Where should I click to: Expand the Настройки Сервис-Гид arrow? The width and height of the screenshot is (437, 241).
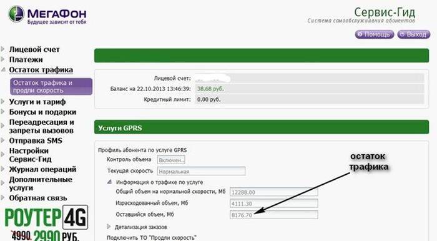pyautogui.click(x=2, y=154)
